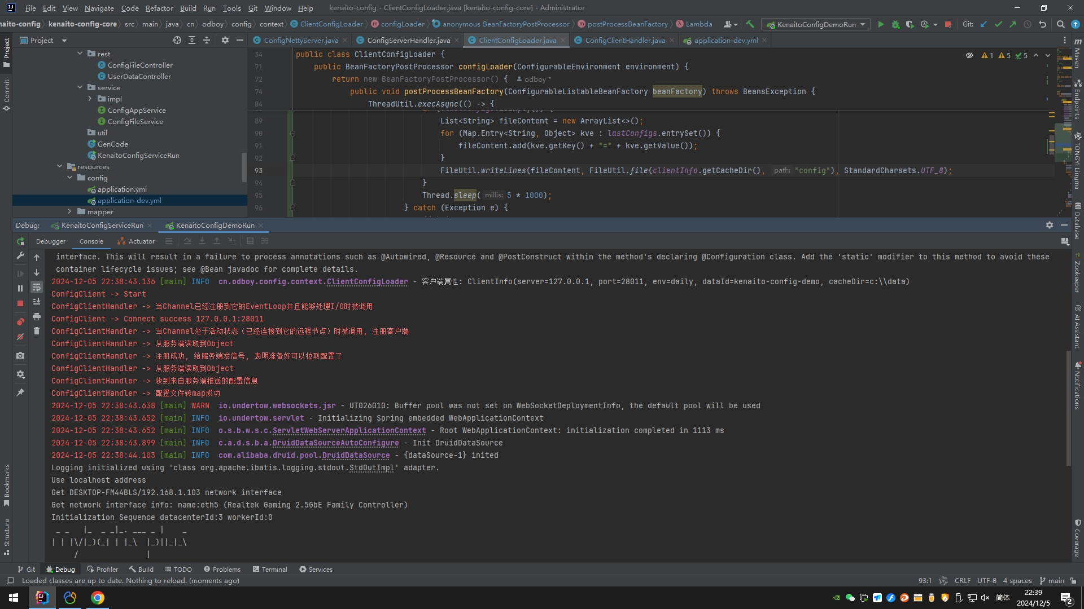The width and height of the screenshot is (1084, 609).
Task: Select opened file in Project tree icon
Action: [177, 41]
